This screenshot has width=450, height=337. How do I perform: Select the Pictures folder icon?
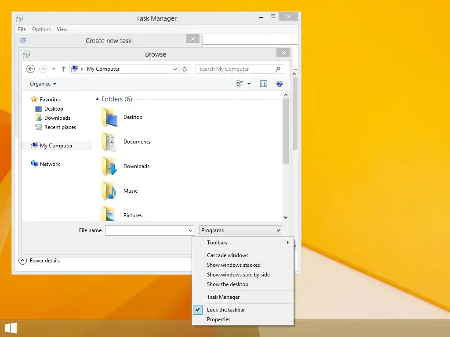click(109, 214)
